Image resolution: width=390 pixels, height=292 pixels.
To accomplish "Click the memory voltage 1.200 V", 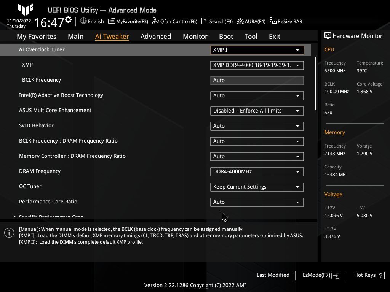I will (364, 154).
